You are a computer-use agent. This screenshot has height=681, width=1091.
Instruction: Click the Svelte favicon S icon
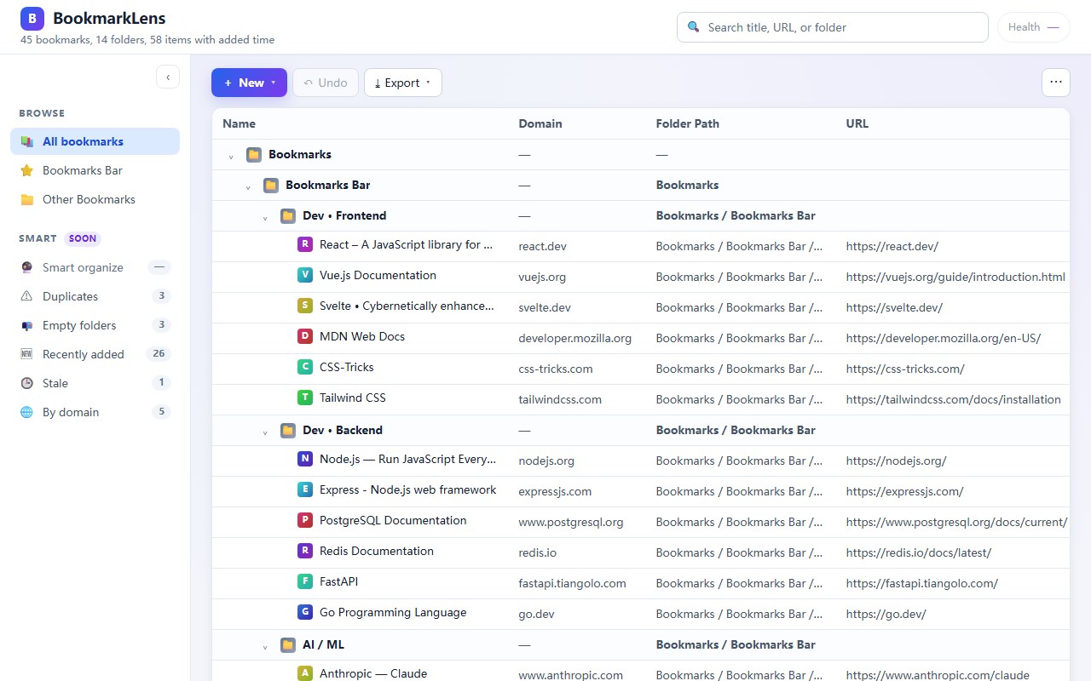coord(304,306)
